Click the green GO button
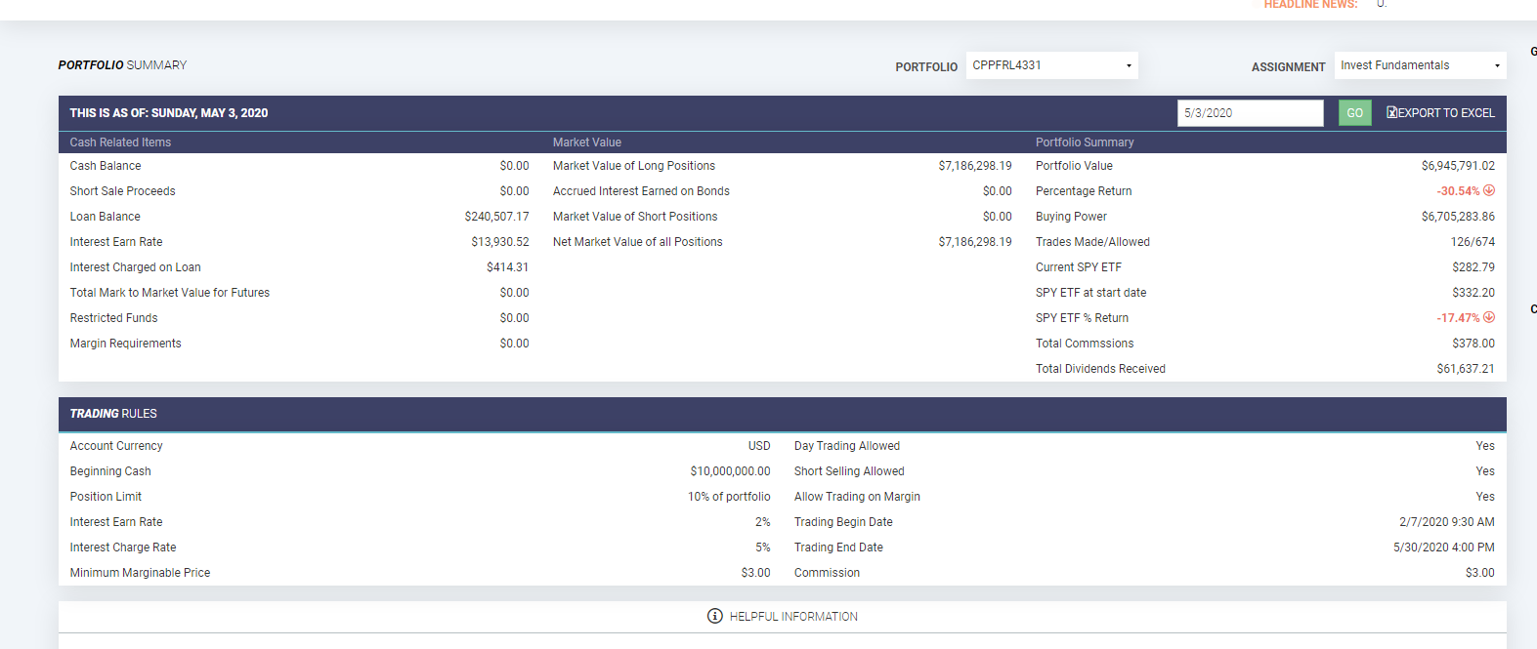Viewport: 1537px width, 649px height. (1354, 113)
